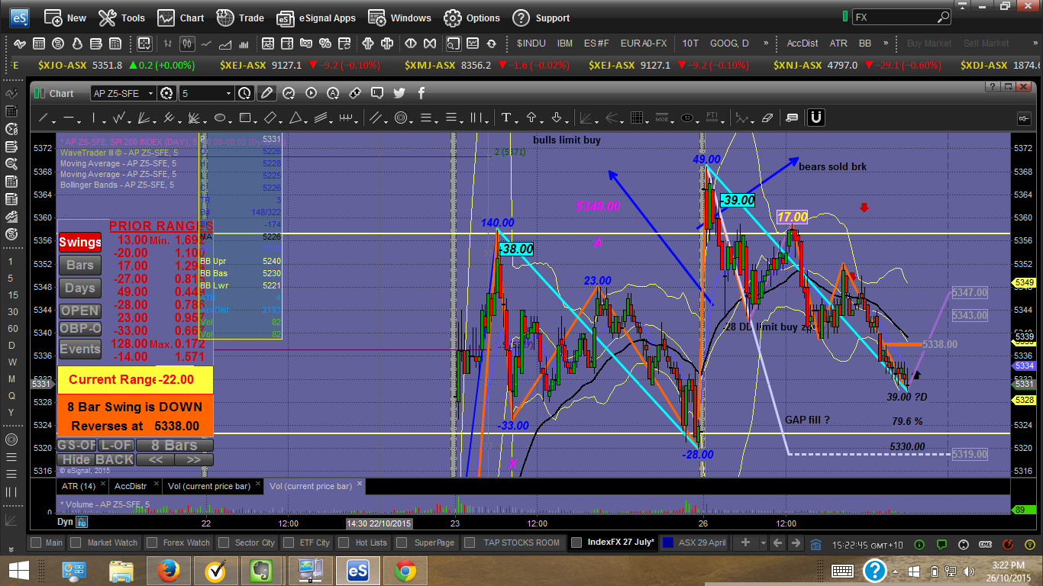Screen dimensions: 1043x586
Task: Toggle the L-OF button
Action: pyautogui.click(x=116, y=445)
